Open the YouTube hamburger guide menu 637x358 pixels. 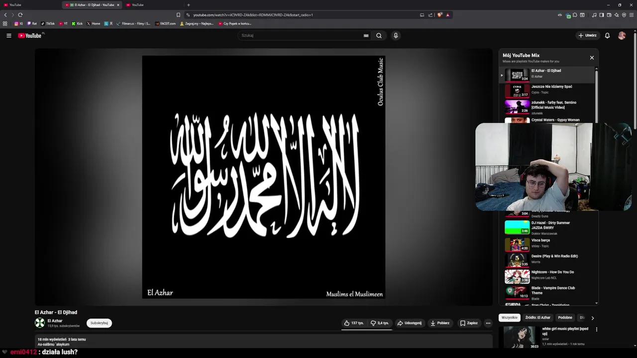point(8,35)
